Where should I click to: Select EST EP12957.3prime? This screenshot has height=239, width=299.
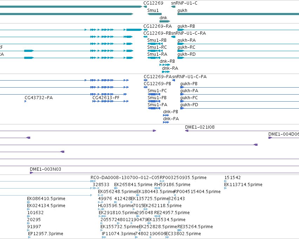[46, 234]
